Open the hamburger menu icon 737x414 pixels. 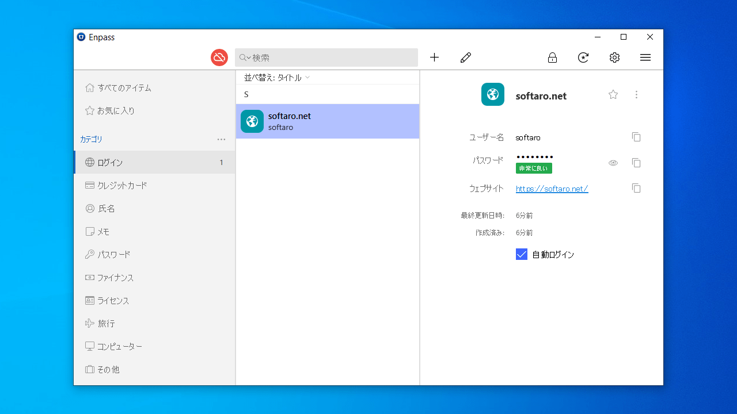coord(645,57)
